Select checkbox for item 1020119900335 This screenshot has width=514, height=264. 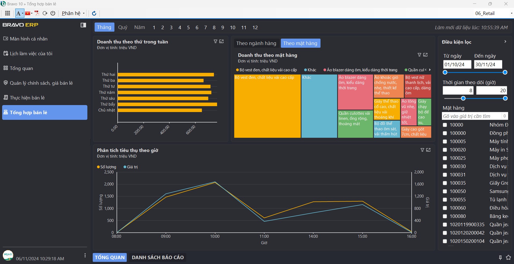tap(445, 225)
